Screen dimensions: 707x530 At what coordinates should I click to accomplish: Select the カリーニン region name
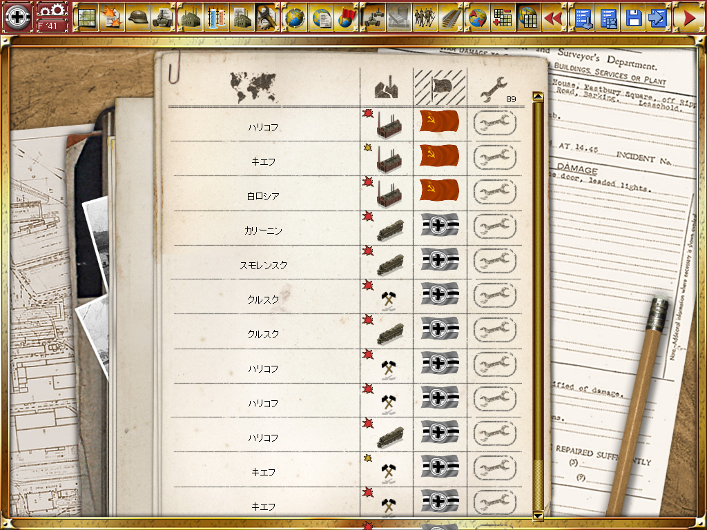tap(263, 230)
